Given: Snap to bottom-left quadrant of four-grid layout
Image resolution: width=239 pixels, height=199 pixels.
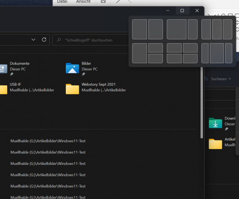Looking at the screenshot, I should pyautogui.click(x=174, y=58).
